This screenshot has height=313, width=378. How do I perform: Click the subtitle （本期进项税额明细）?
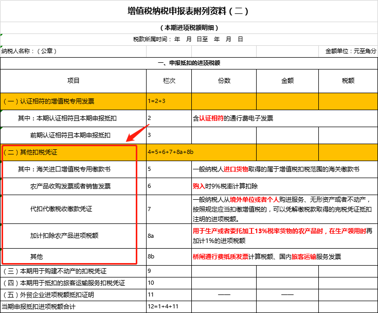point(189,28)
